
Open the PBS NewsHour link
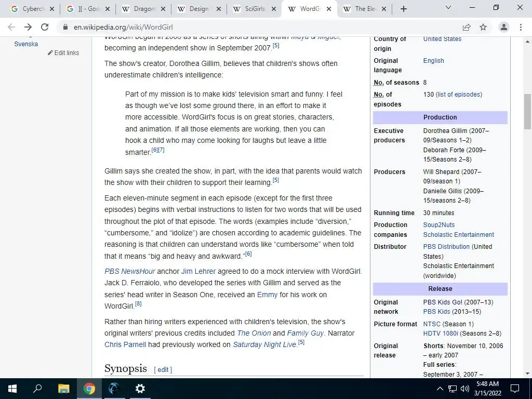coord(129,271)
